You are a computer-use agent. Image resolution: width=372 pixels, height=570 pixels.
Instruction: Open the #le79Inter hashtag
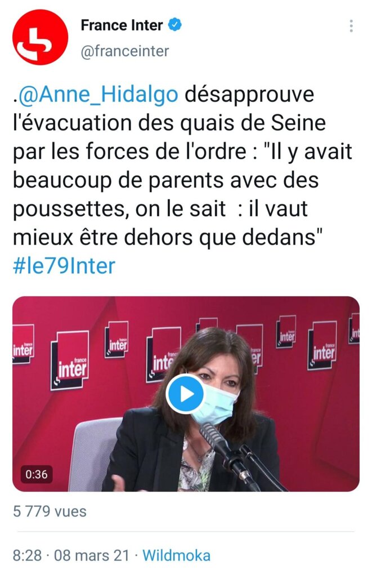point(64,266)
